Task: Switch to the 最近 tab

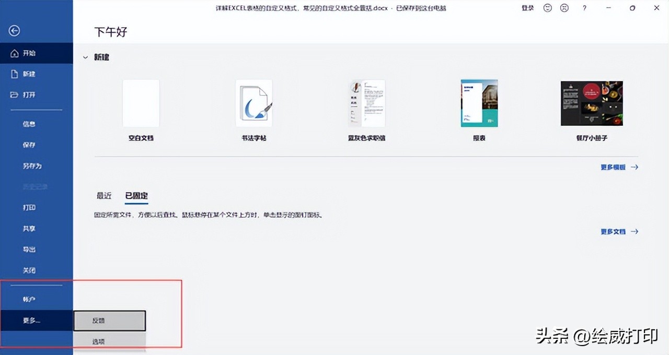Action: click(104, 195)
